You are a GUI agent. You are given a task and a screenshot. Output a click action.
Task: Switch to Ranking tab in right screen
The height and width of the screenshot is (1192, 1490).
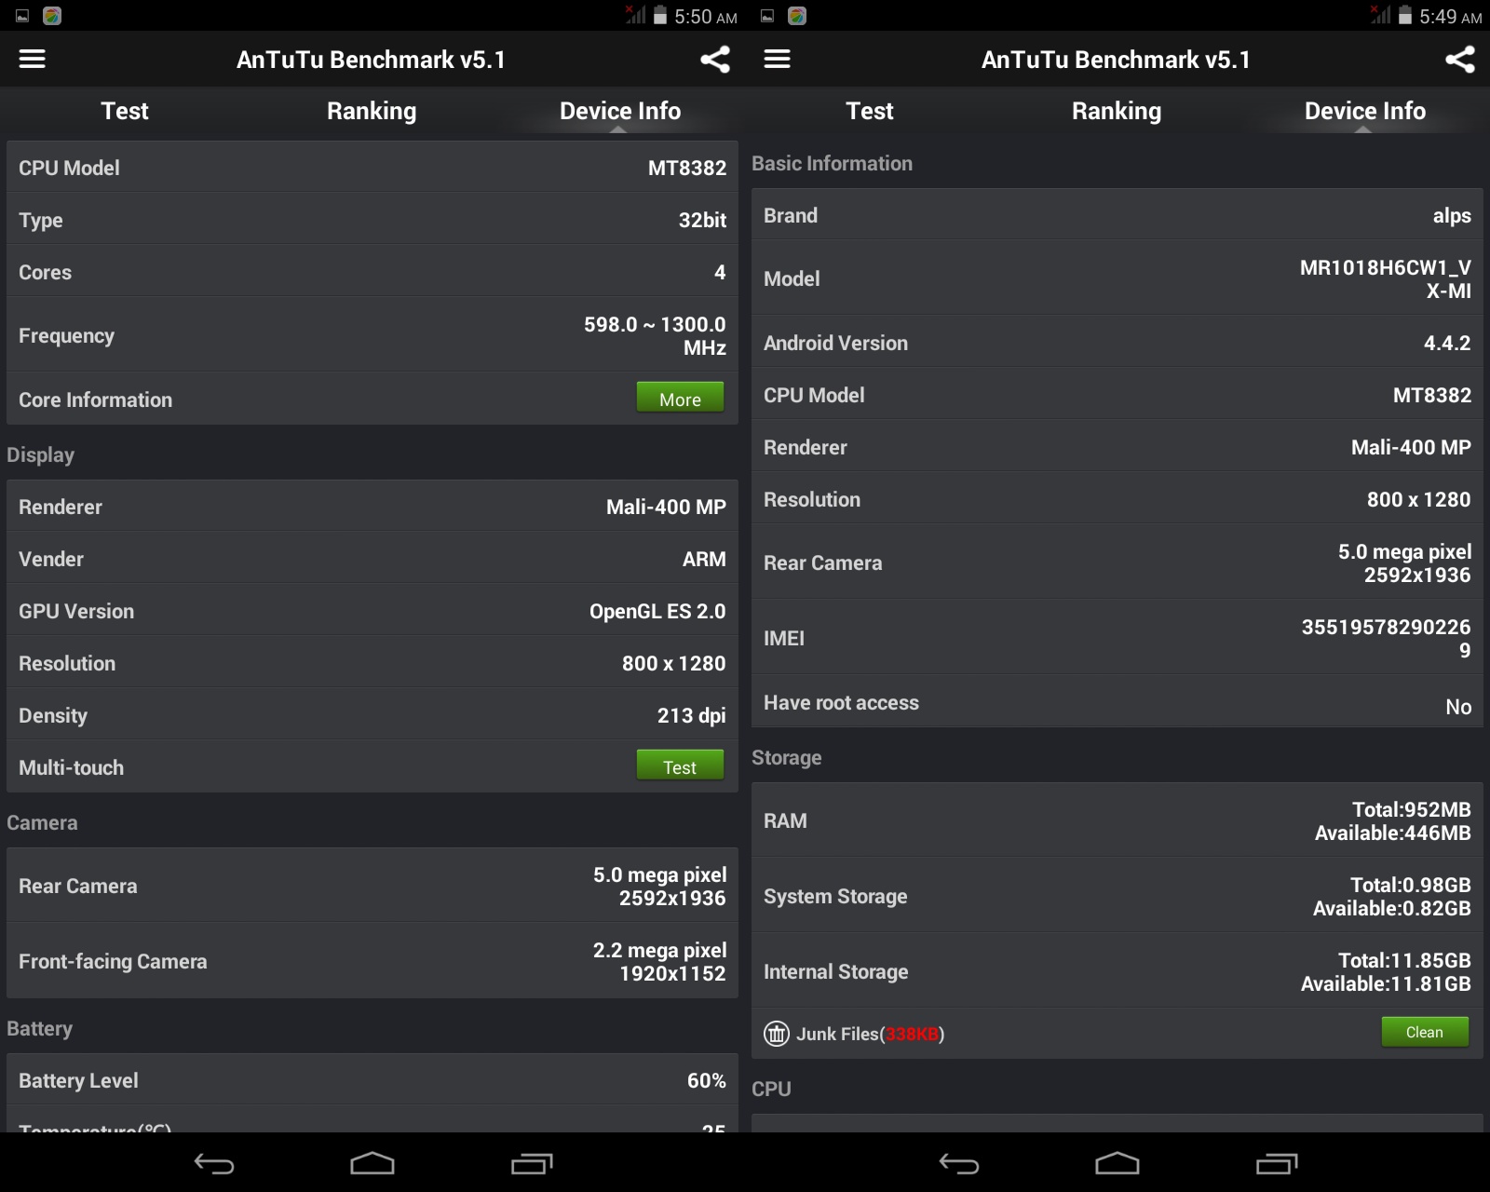pyautogui.click(x=1117, y=111)
